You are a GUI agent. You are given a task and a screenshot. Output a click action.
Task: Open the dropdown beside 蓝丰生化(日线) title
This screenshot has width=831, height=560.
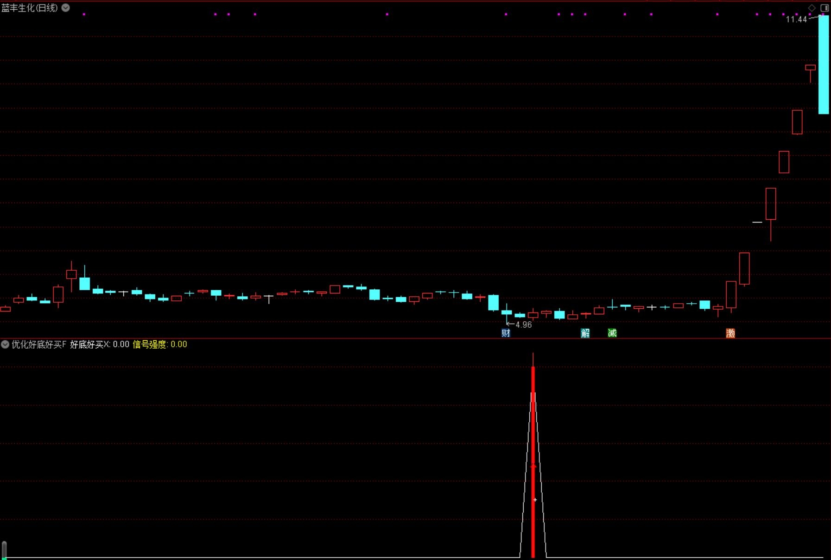tap(66, 8)
